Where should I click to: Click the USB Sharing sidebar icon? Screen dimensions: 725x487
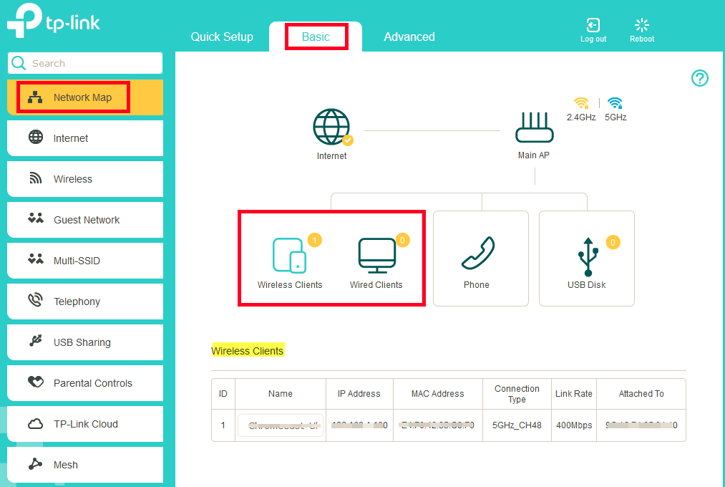[x=36, y=341]
